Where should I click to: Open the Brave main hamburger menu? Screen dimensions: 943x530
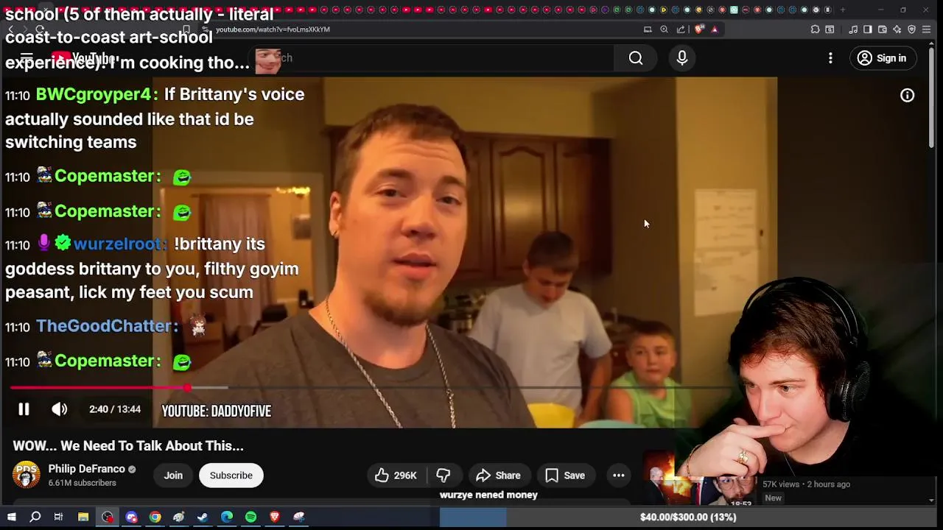pyautogui.click(x=927, y=29)
